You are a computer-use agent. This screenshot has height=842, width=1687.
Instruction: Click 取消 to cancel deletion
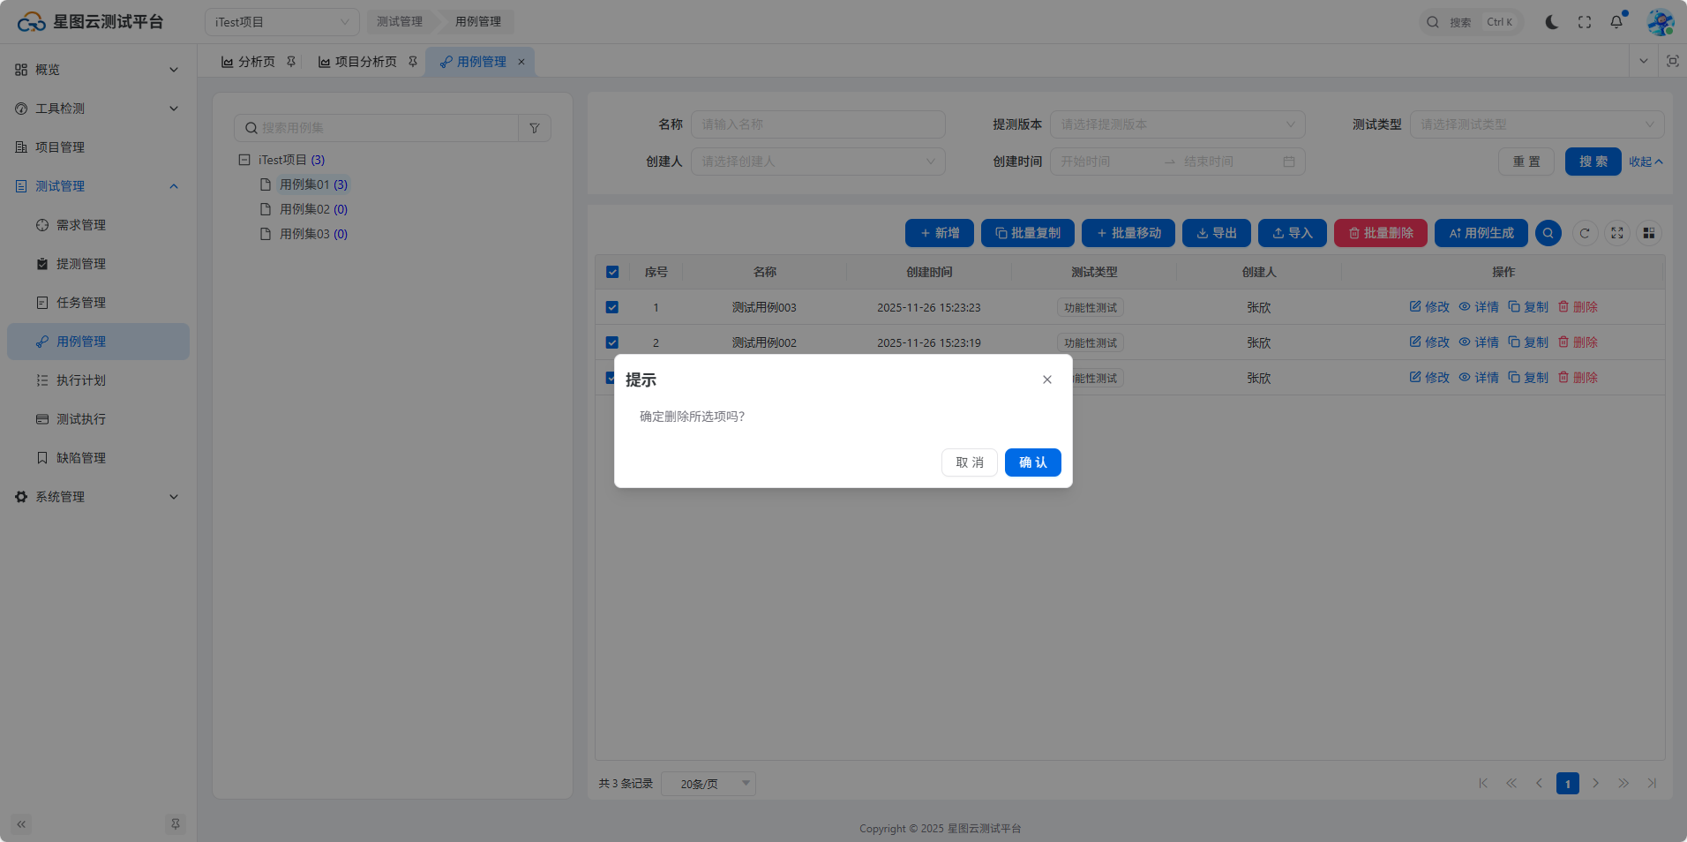point(969,462)
